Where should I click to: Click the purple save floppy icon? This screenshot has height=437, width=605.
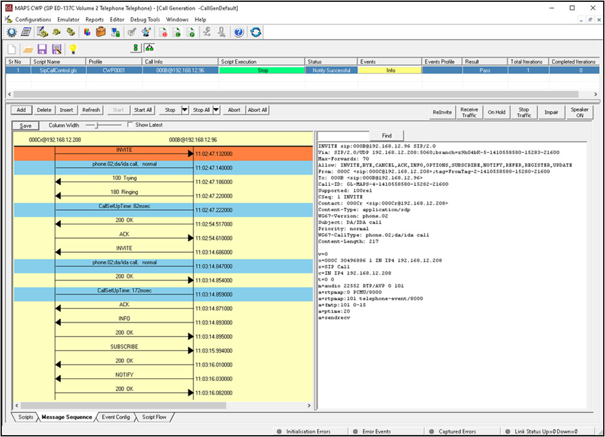(42, 49)
